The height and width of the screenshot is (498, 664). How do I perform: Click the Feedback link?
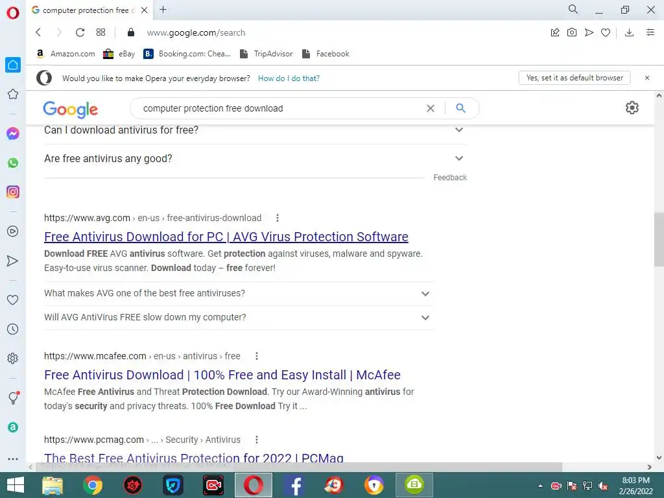tap(450, 178)
